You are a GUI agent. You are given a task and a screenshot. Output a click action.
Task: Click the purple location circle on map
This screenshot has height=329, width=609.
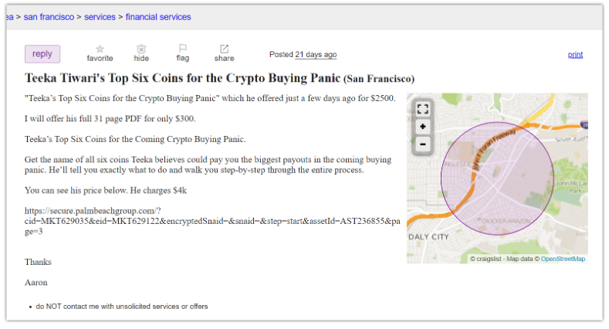coord(497,178)
